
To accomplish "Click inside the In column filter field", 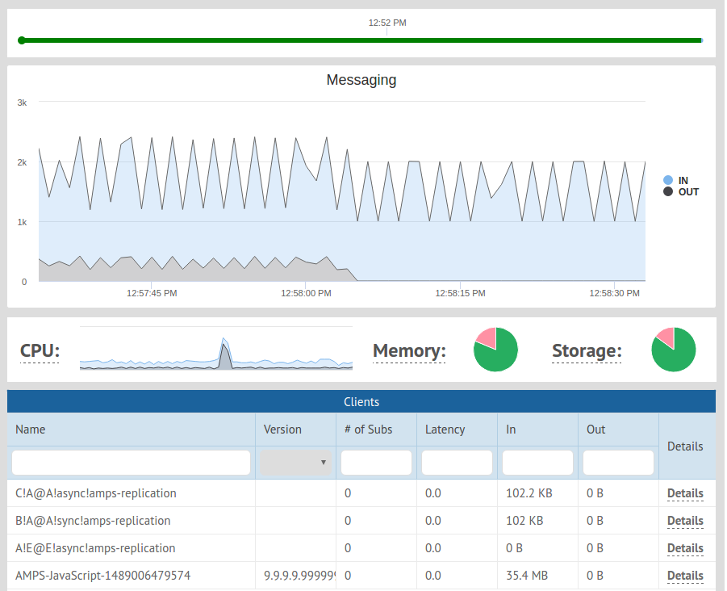I will 537,462.
